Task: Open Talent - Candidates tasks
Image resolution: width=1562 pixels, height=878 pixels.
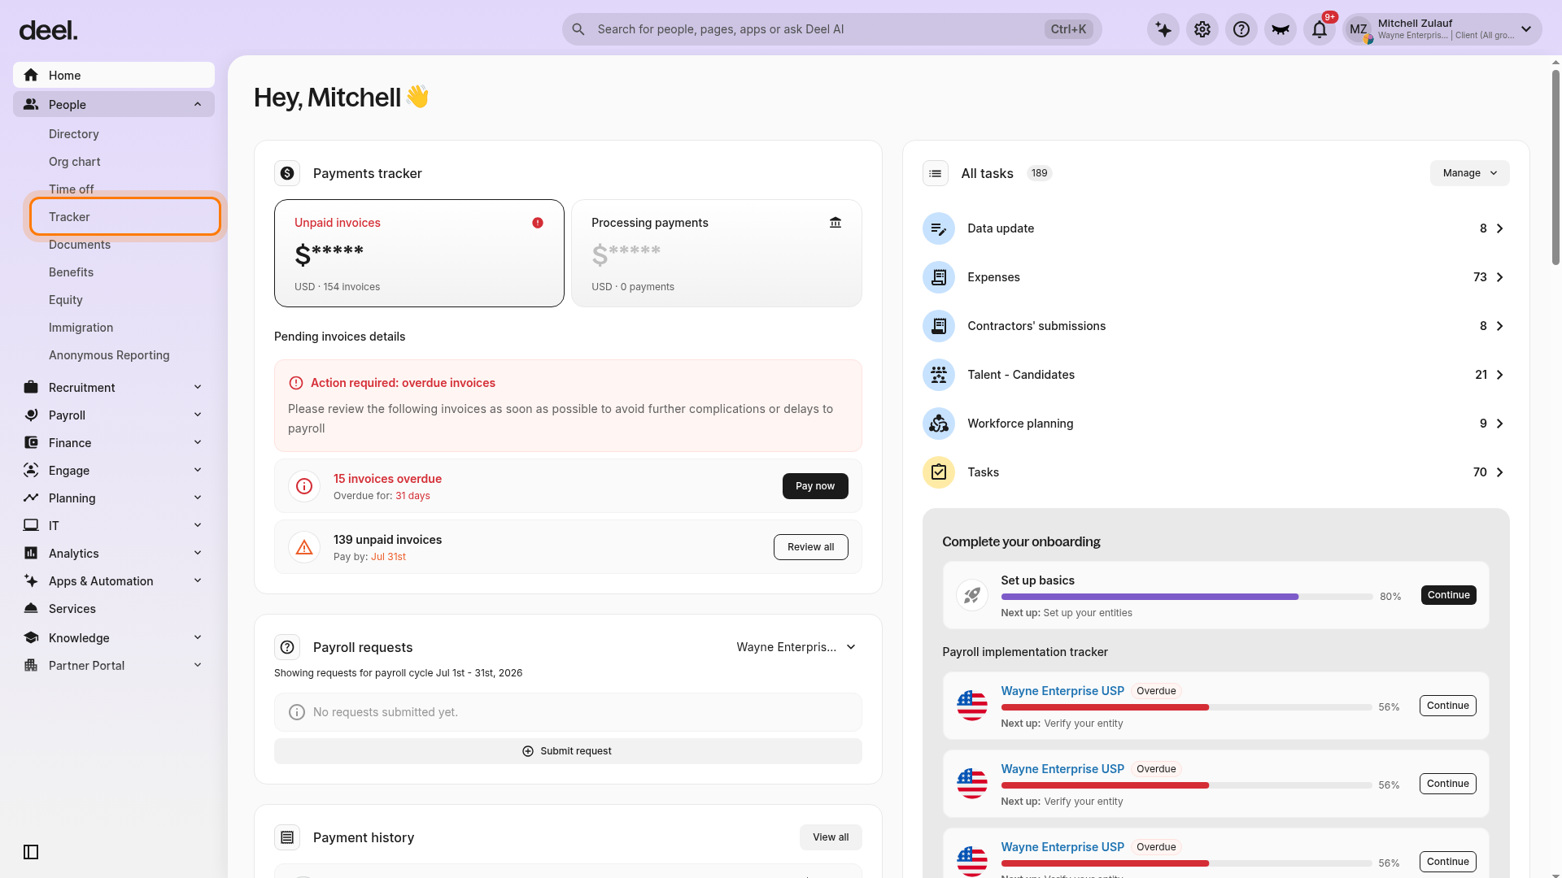Action: (x=1215, y=375)
